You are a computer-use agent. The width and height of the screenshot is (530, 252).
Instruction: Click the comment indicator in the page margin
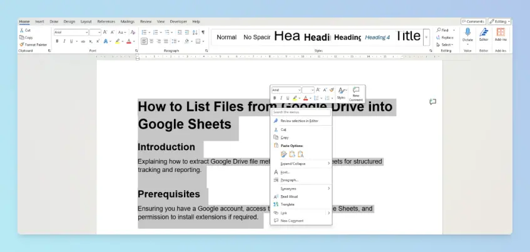tap(432, 101)
